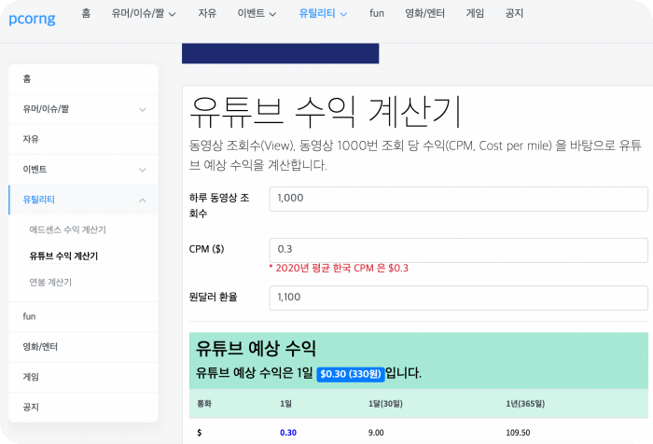This screenshot has width=653, height=444.
Task: Open 영화/엔터 in the left sidebar
Action: click(83, 347)
